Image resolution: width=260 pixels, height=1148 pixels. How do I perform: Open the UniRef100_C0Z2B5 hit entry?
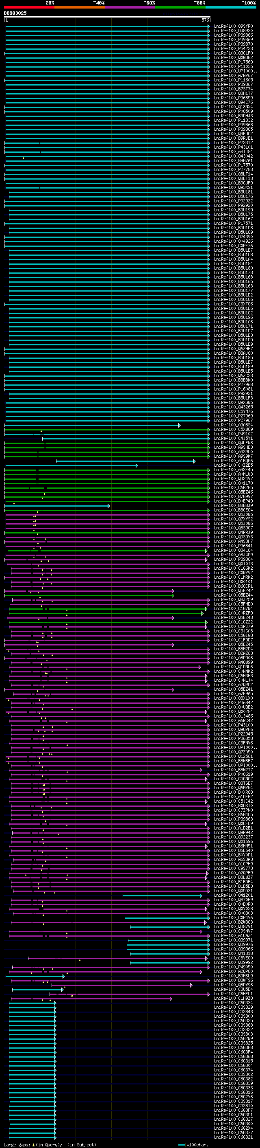coord(233,465)
